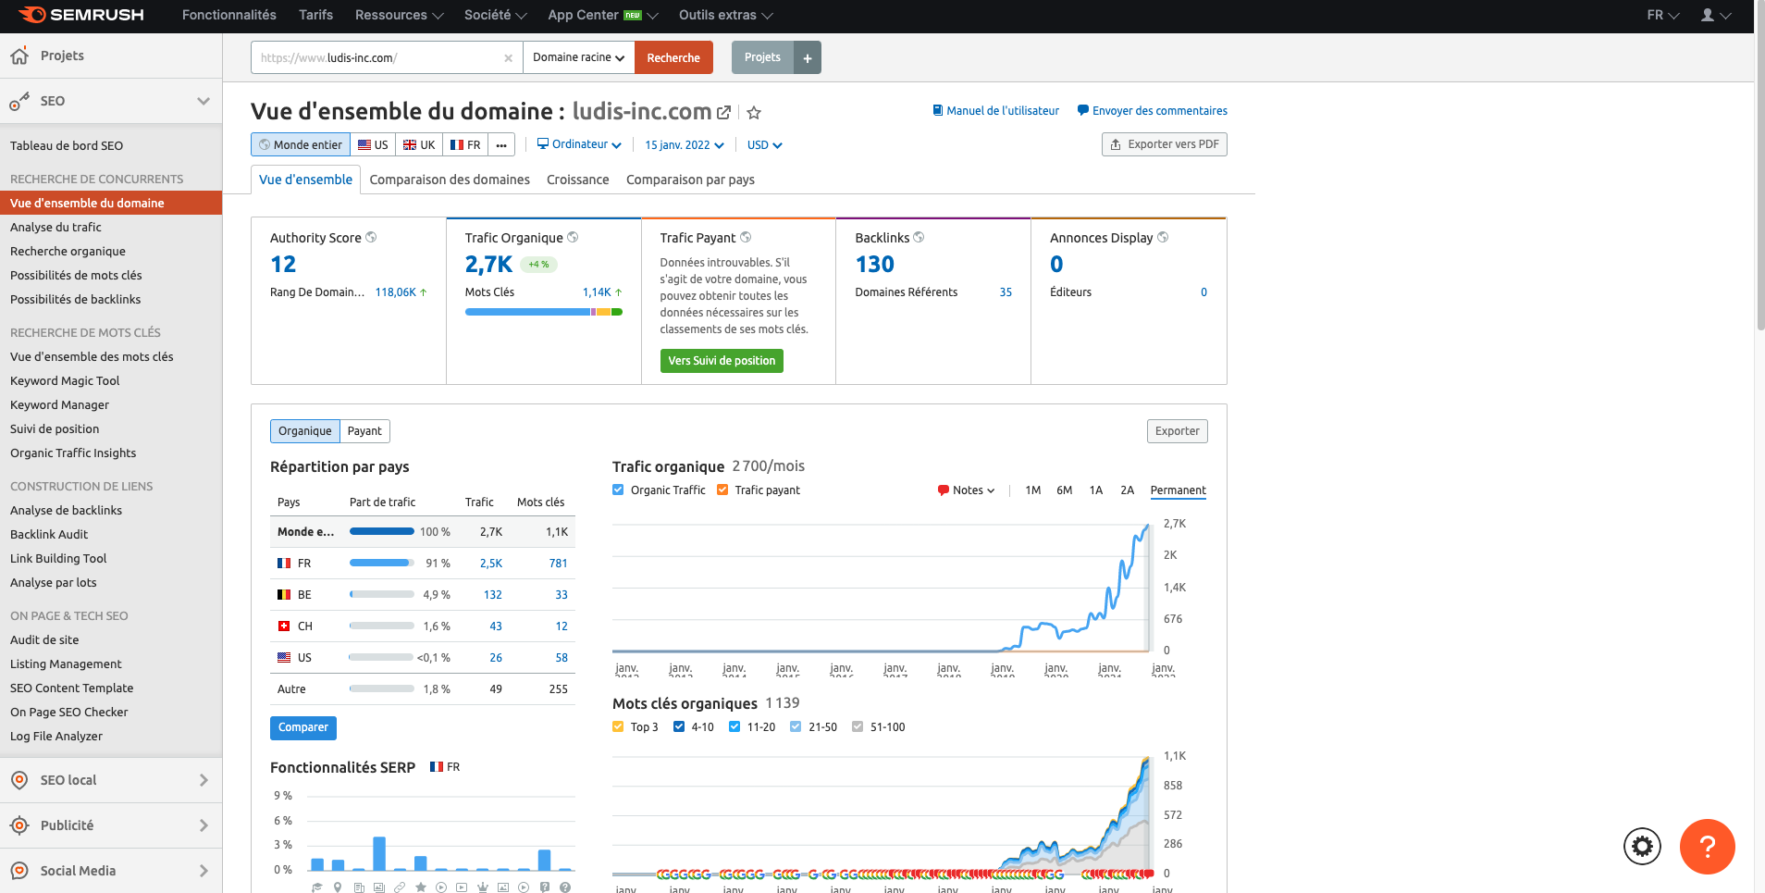The width and height of the screenshot is (1765, 893).
Task: Click SEO local pin icon in sidebar
Action: coord(19,780)
